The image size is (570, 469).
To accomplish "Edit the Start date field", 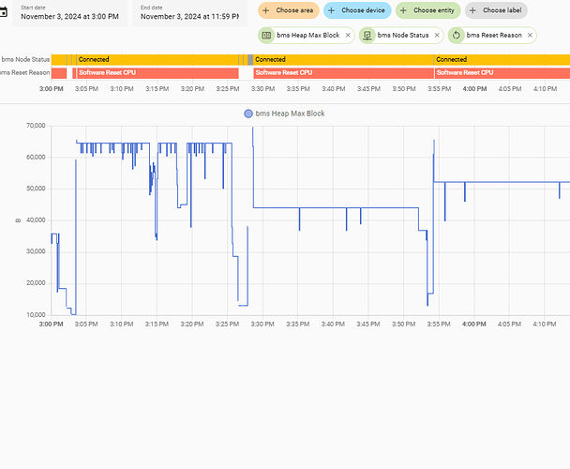I will click(x=69, y=13).
